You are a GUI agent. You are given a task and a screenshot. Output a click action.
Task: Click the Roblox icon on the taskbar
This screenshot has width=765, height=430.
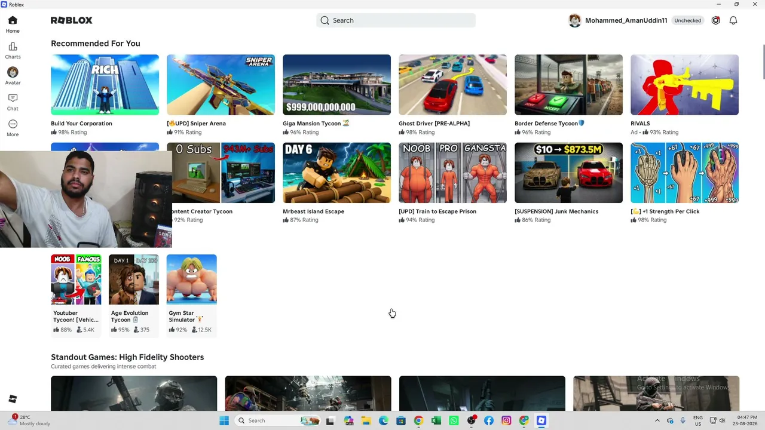[541, 420]
